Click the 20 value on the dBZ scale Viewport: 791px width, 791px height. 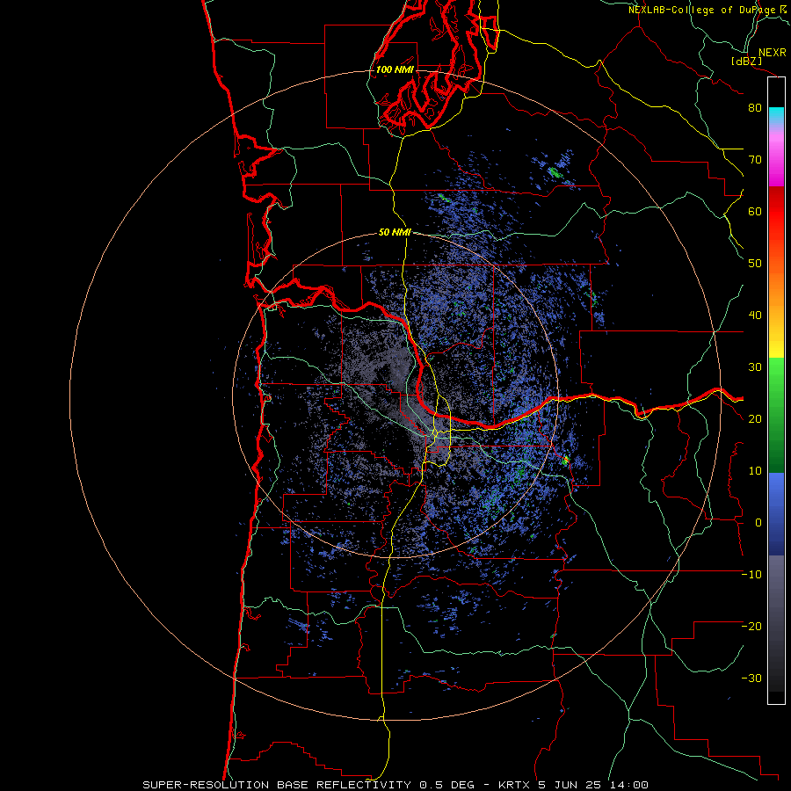click(755, 419)
